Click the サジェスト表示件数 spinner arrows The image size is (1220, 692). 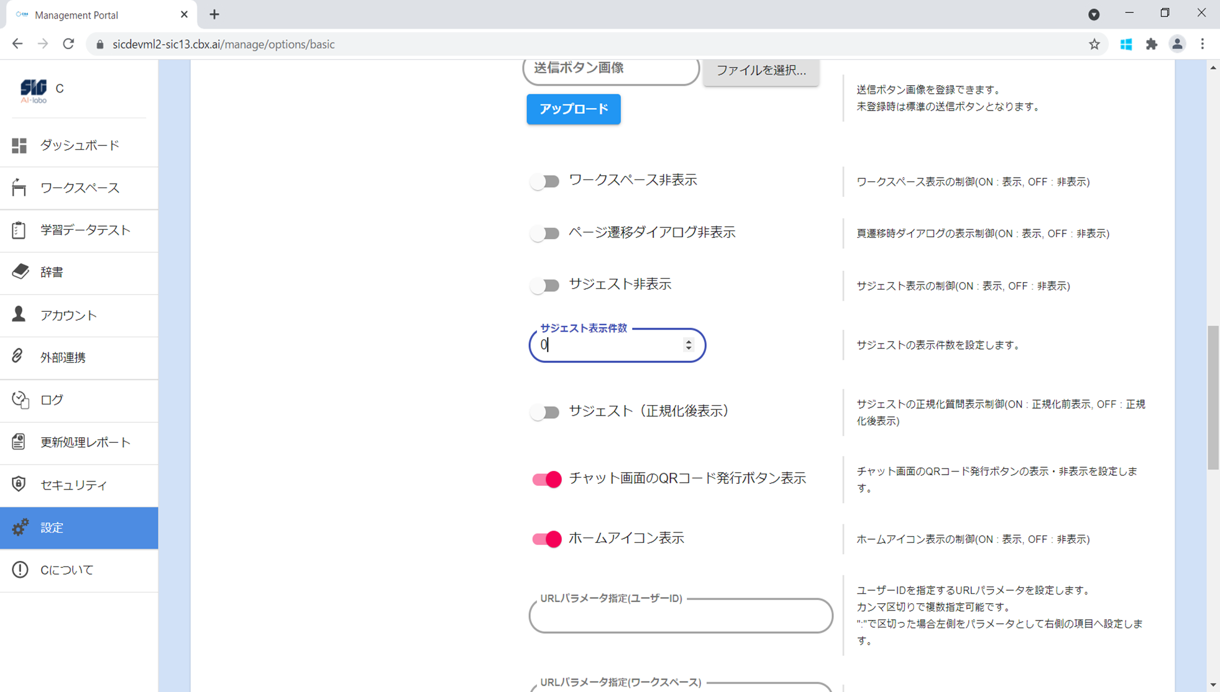click(688, 345)
